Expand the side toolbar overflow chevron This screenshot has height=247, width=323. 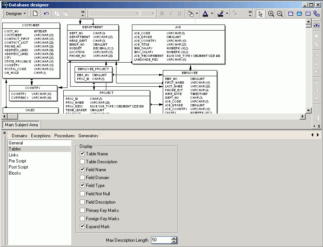coord(319,126)
